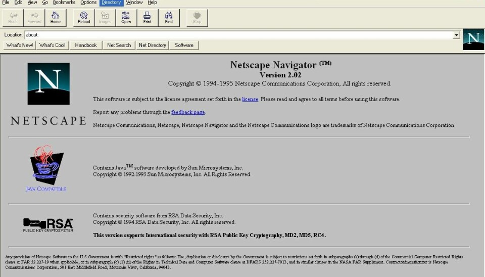Screen dimensions: 485x277
Task: Click the Netscape N throbber logo
Action: 473,39
